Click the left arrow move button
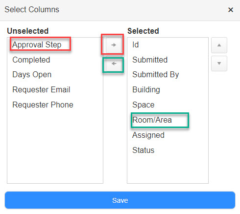Screen dimensions: 240x214 coord(114,64)
